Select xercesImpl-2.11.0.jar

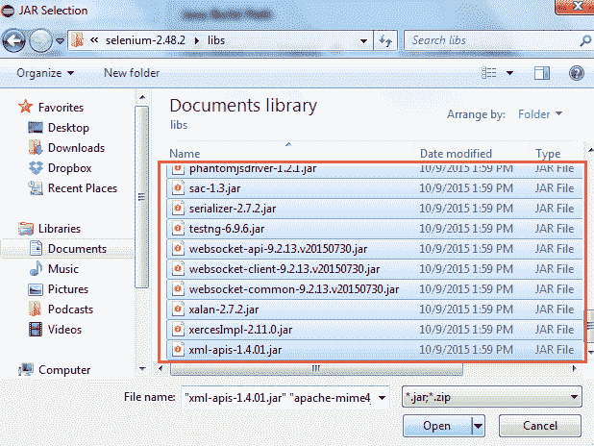coord(374,330)
